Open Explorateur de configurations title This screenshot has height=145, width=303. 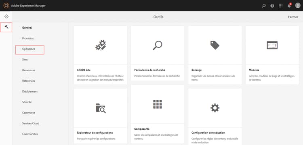(x=95, y=133)
